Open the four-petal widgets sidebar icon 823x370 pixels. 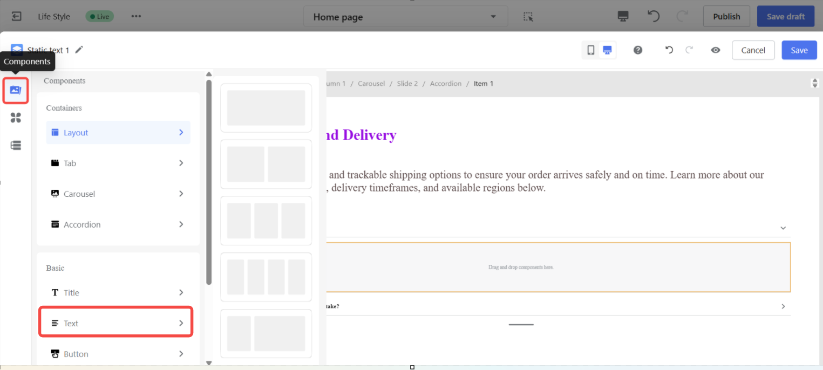click(x=16, y=118)
